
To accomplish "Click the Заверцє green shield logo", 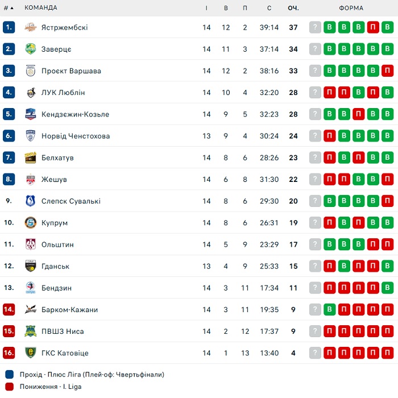I will pyautogui.click(x=31, y=49).
